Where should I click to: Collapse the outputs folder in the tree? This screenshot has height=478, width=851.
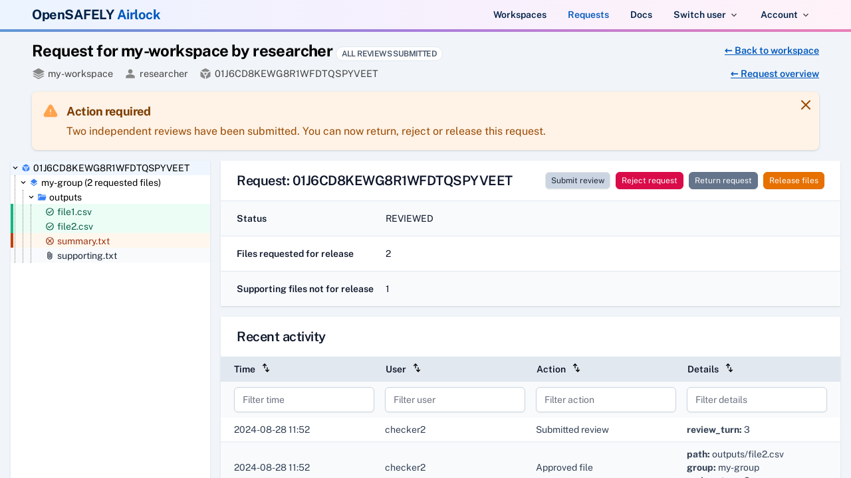(31, 197)
